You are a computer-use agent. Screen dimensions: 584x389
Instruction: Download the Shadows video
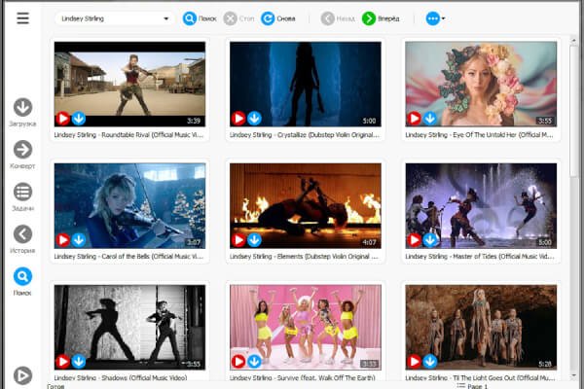79,362
